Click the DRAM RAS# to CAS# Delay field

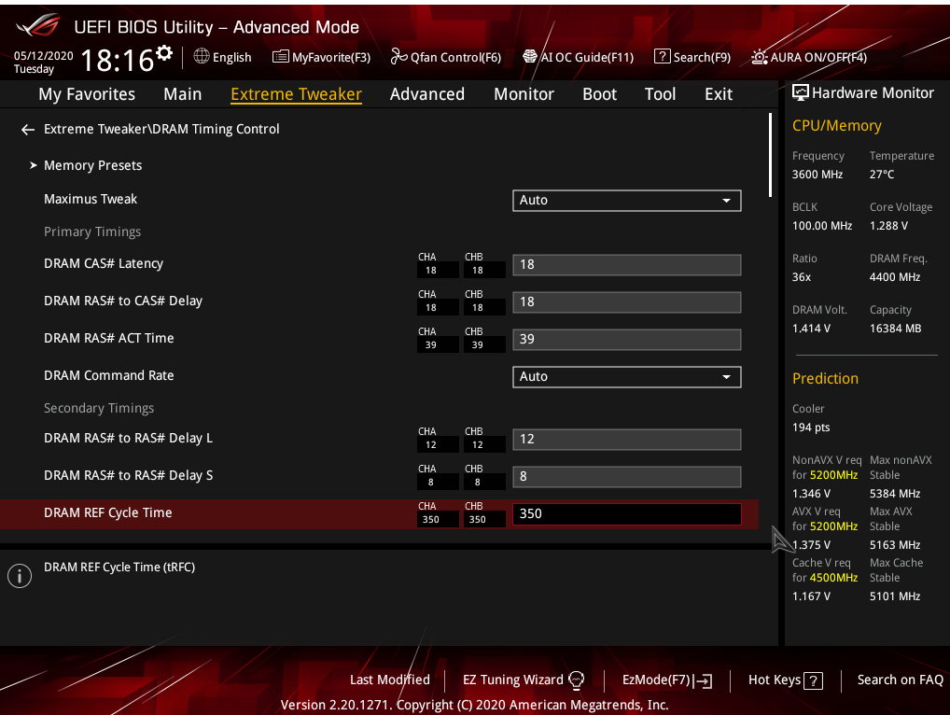[x=626, y=302]
